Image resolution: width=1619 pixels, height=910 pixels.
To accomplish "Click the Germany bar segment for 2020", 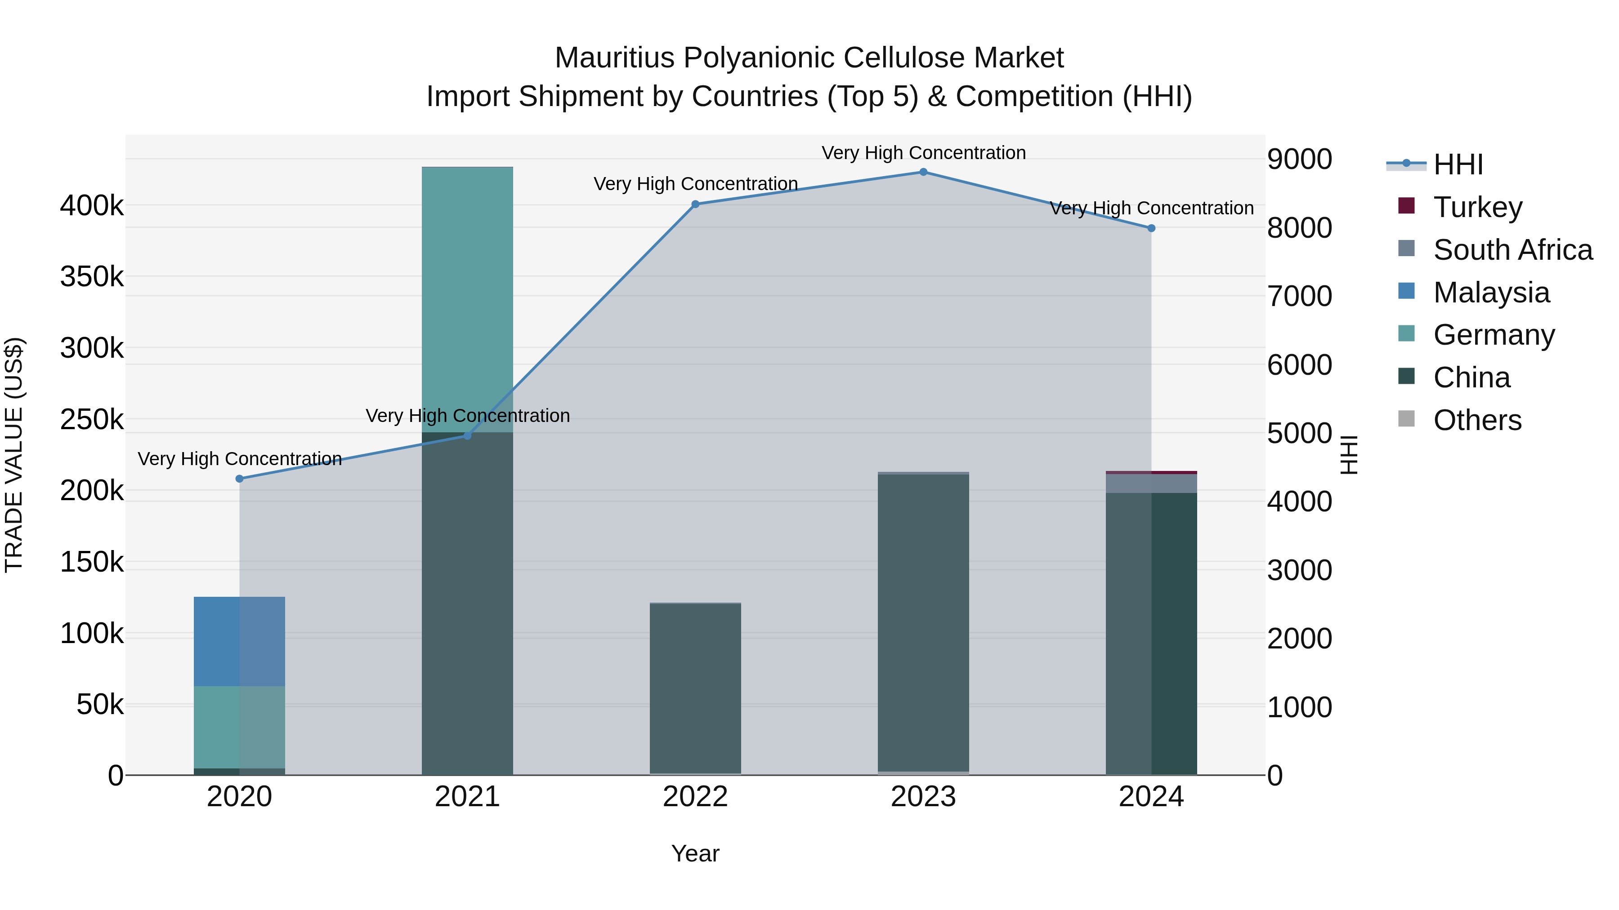I will [x=239, y=727].
